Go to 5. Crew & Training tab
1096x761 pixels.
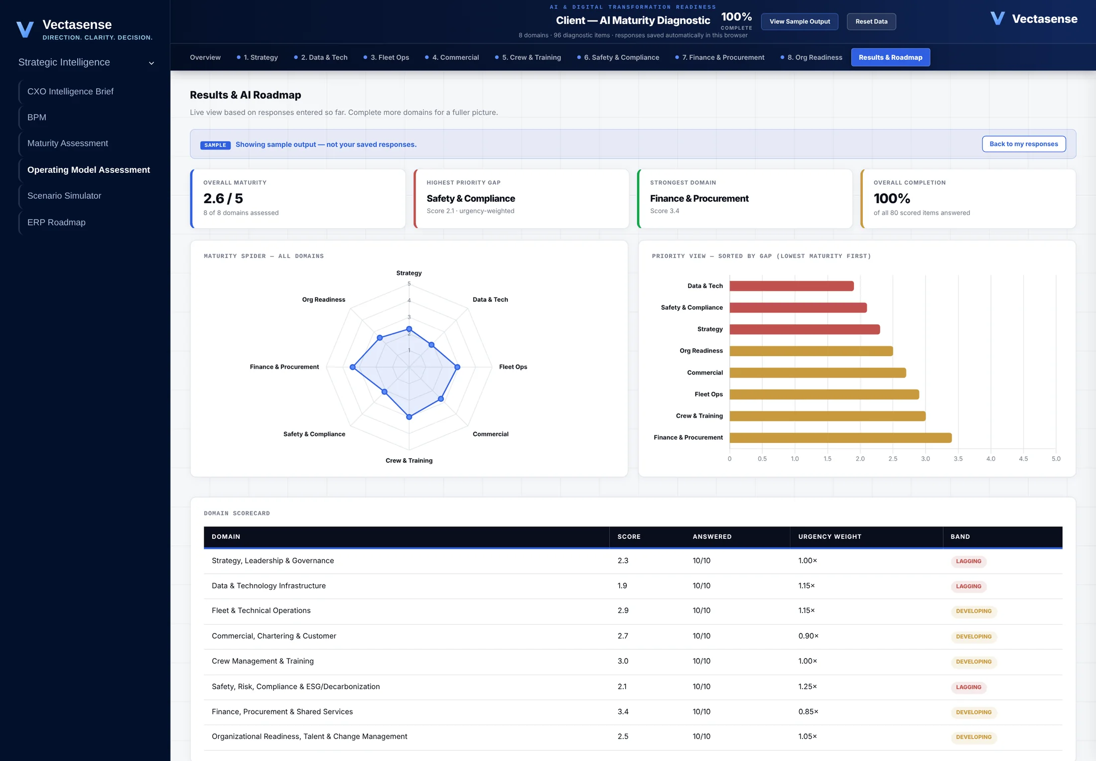point(528,57)
